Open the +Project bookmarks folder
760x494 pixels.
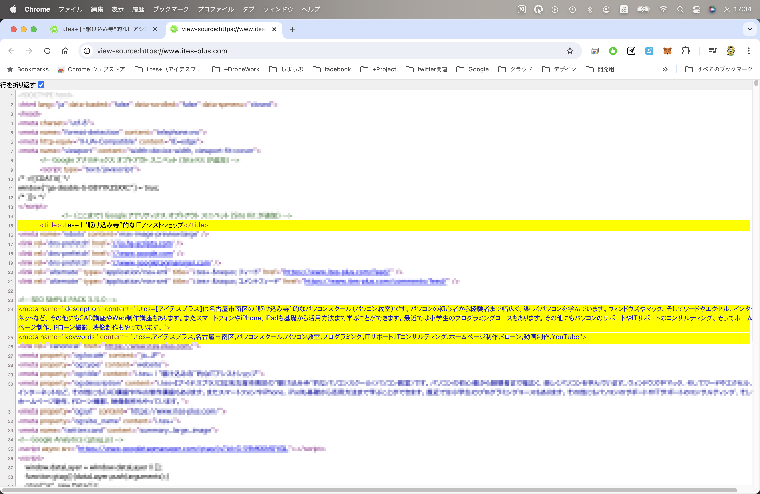pos(378,69)
